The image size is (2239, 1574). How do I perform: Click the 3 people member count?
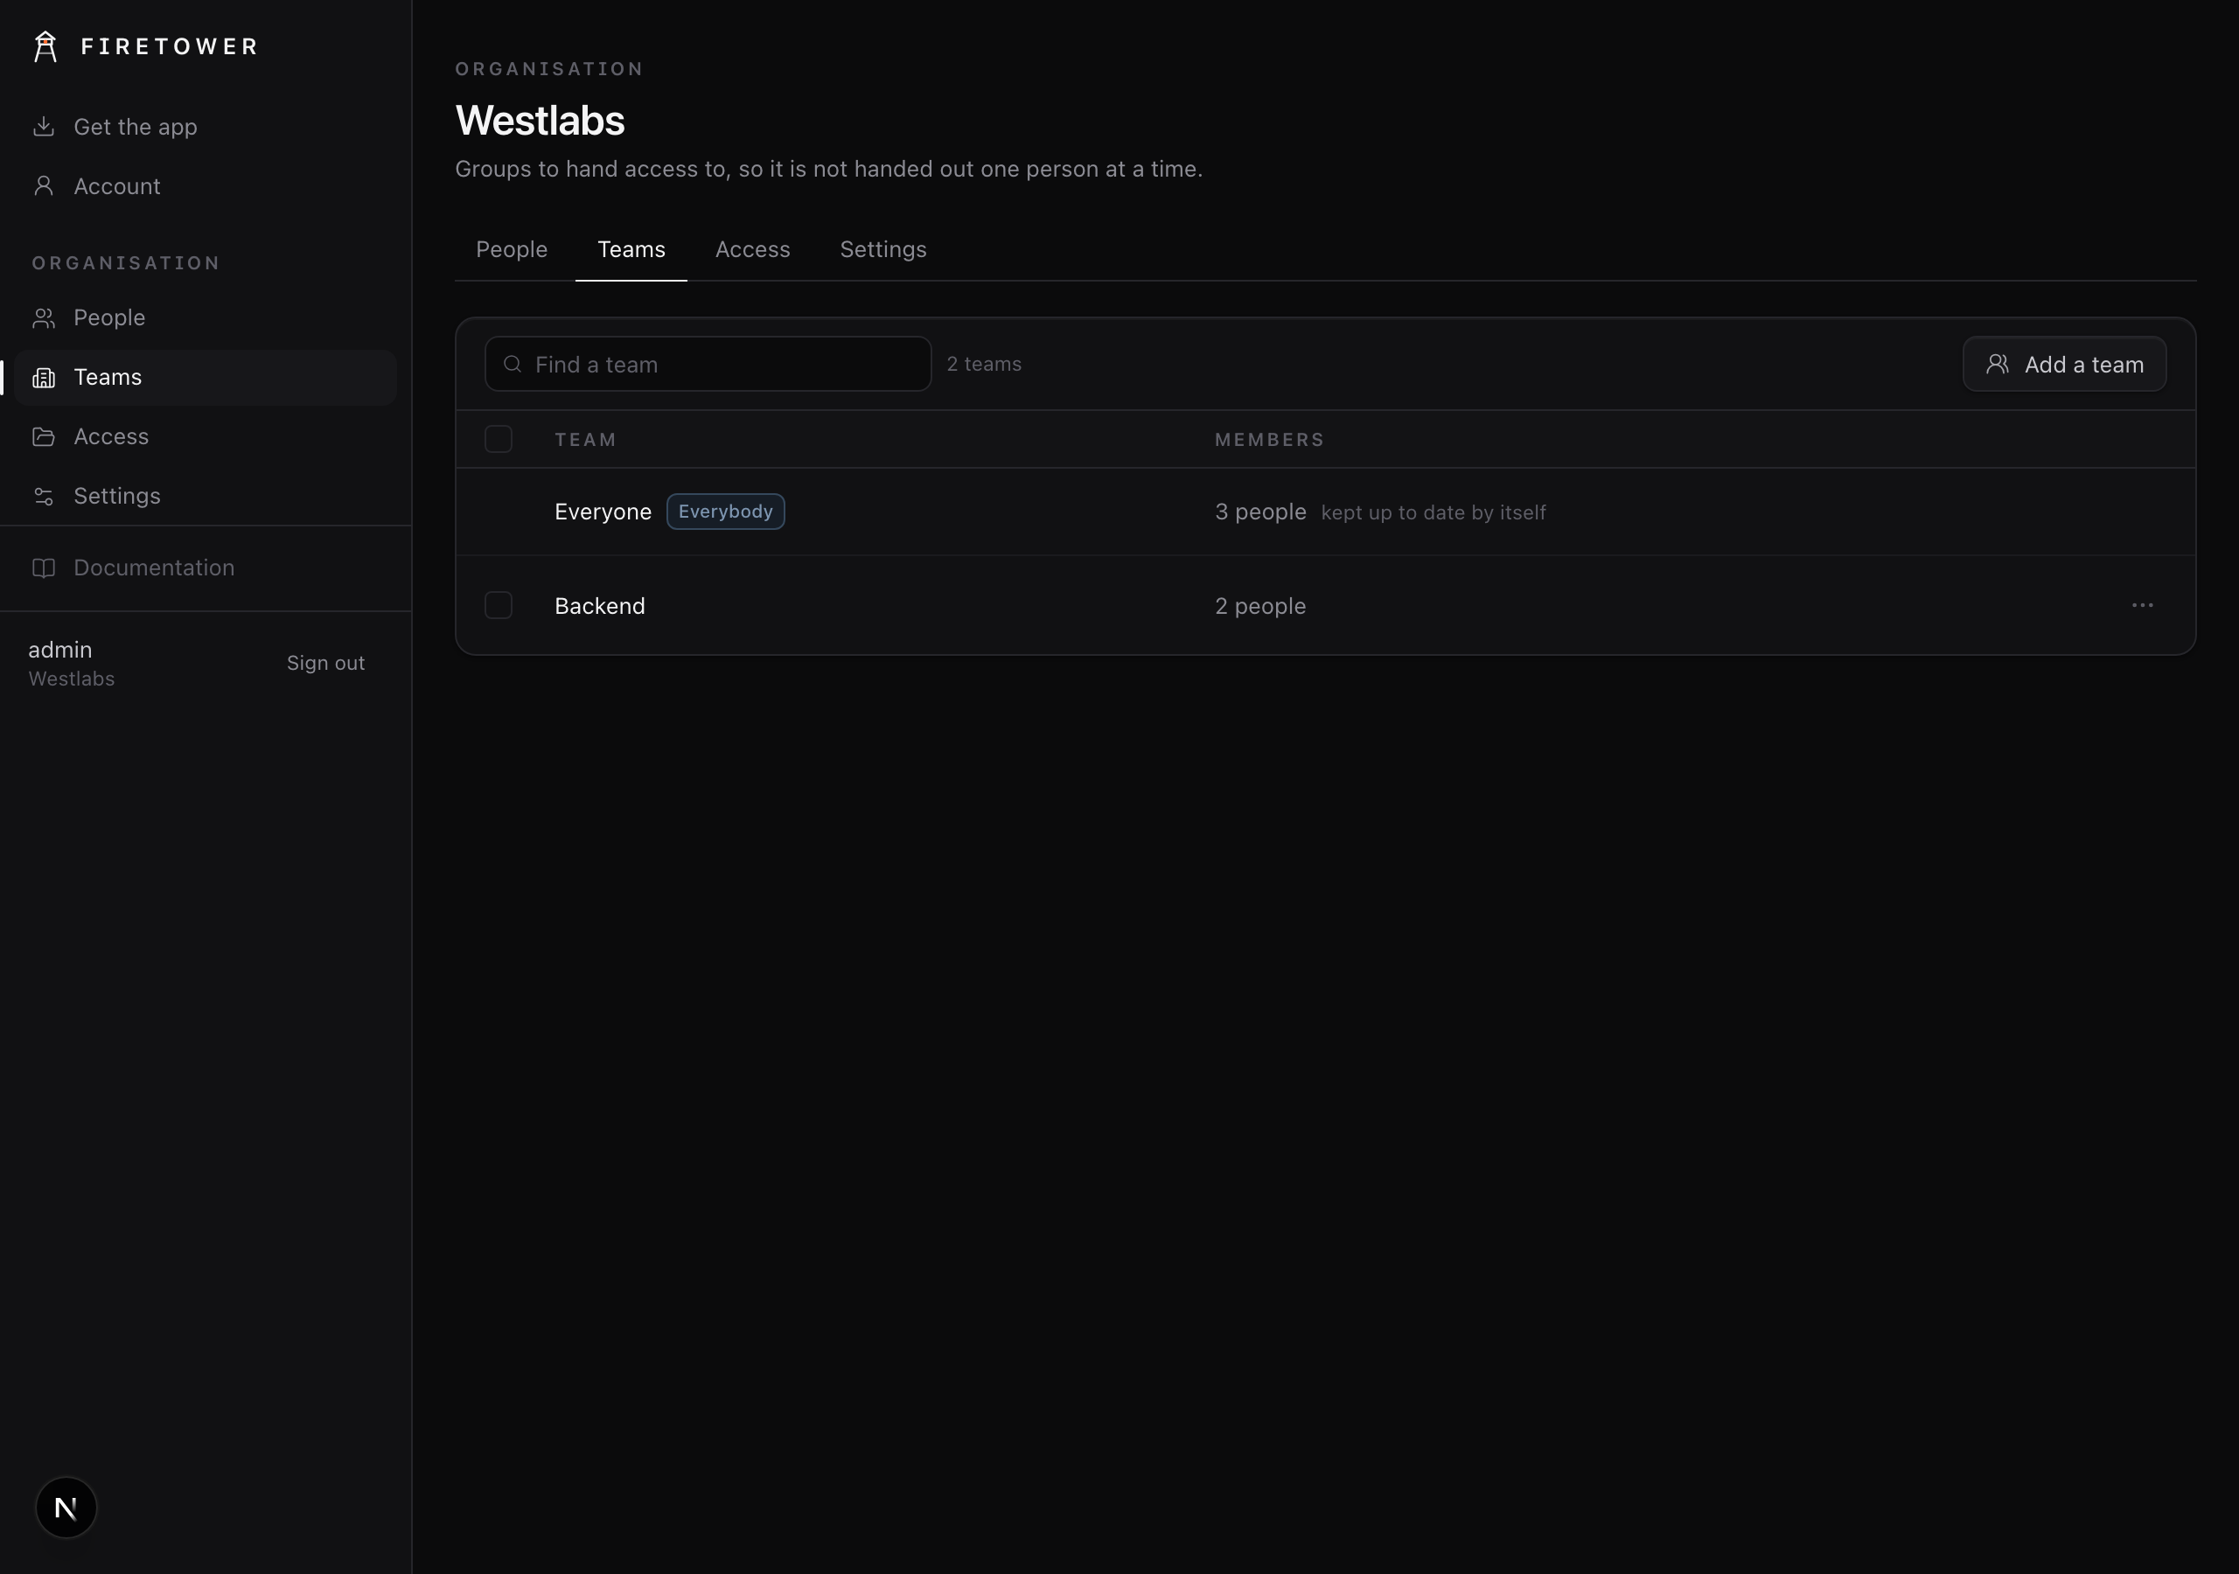[x=1260, y=512]
